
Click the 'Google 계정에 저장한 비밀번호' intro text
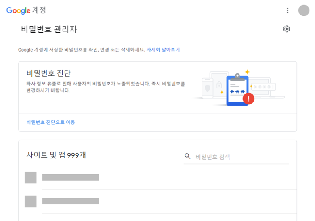(81, 50)
